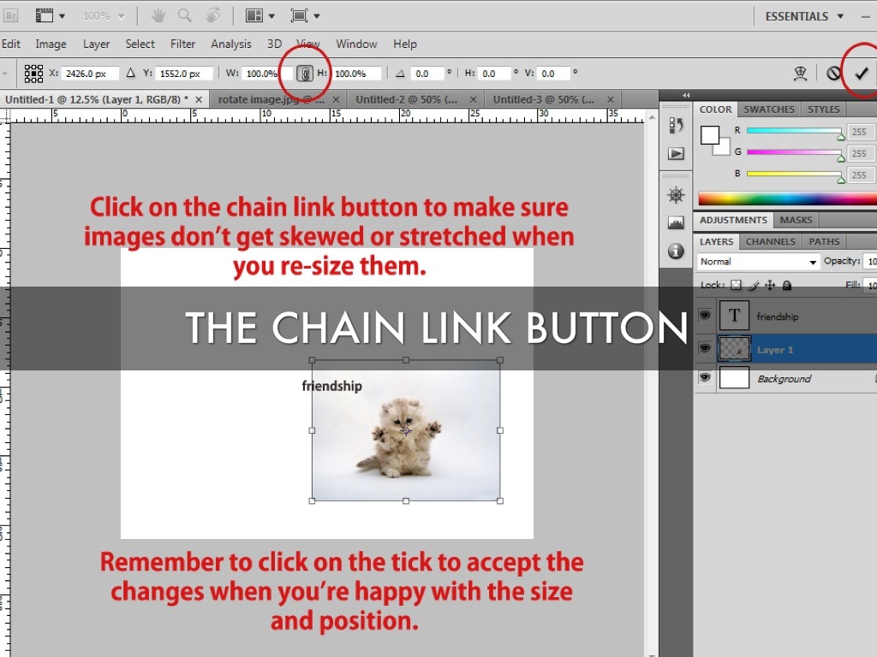Toggle Background layer eye visibility

point(705,378)
